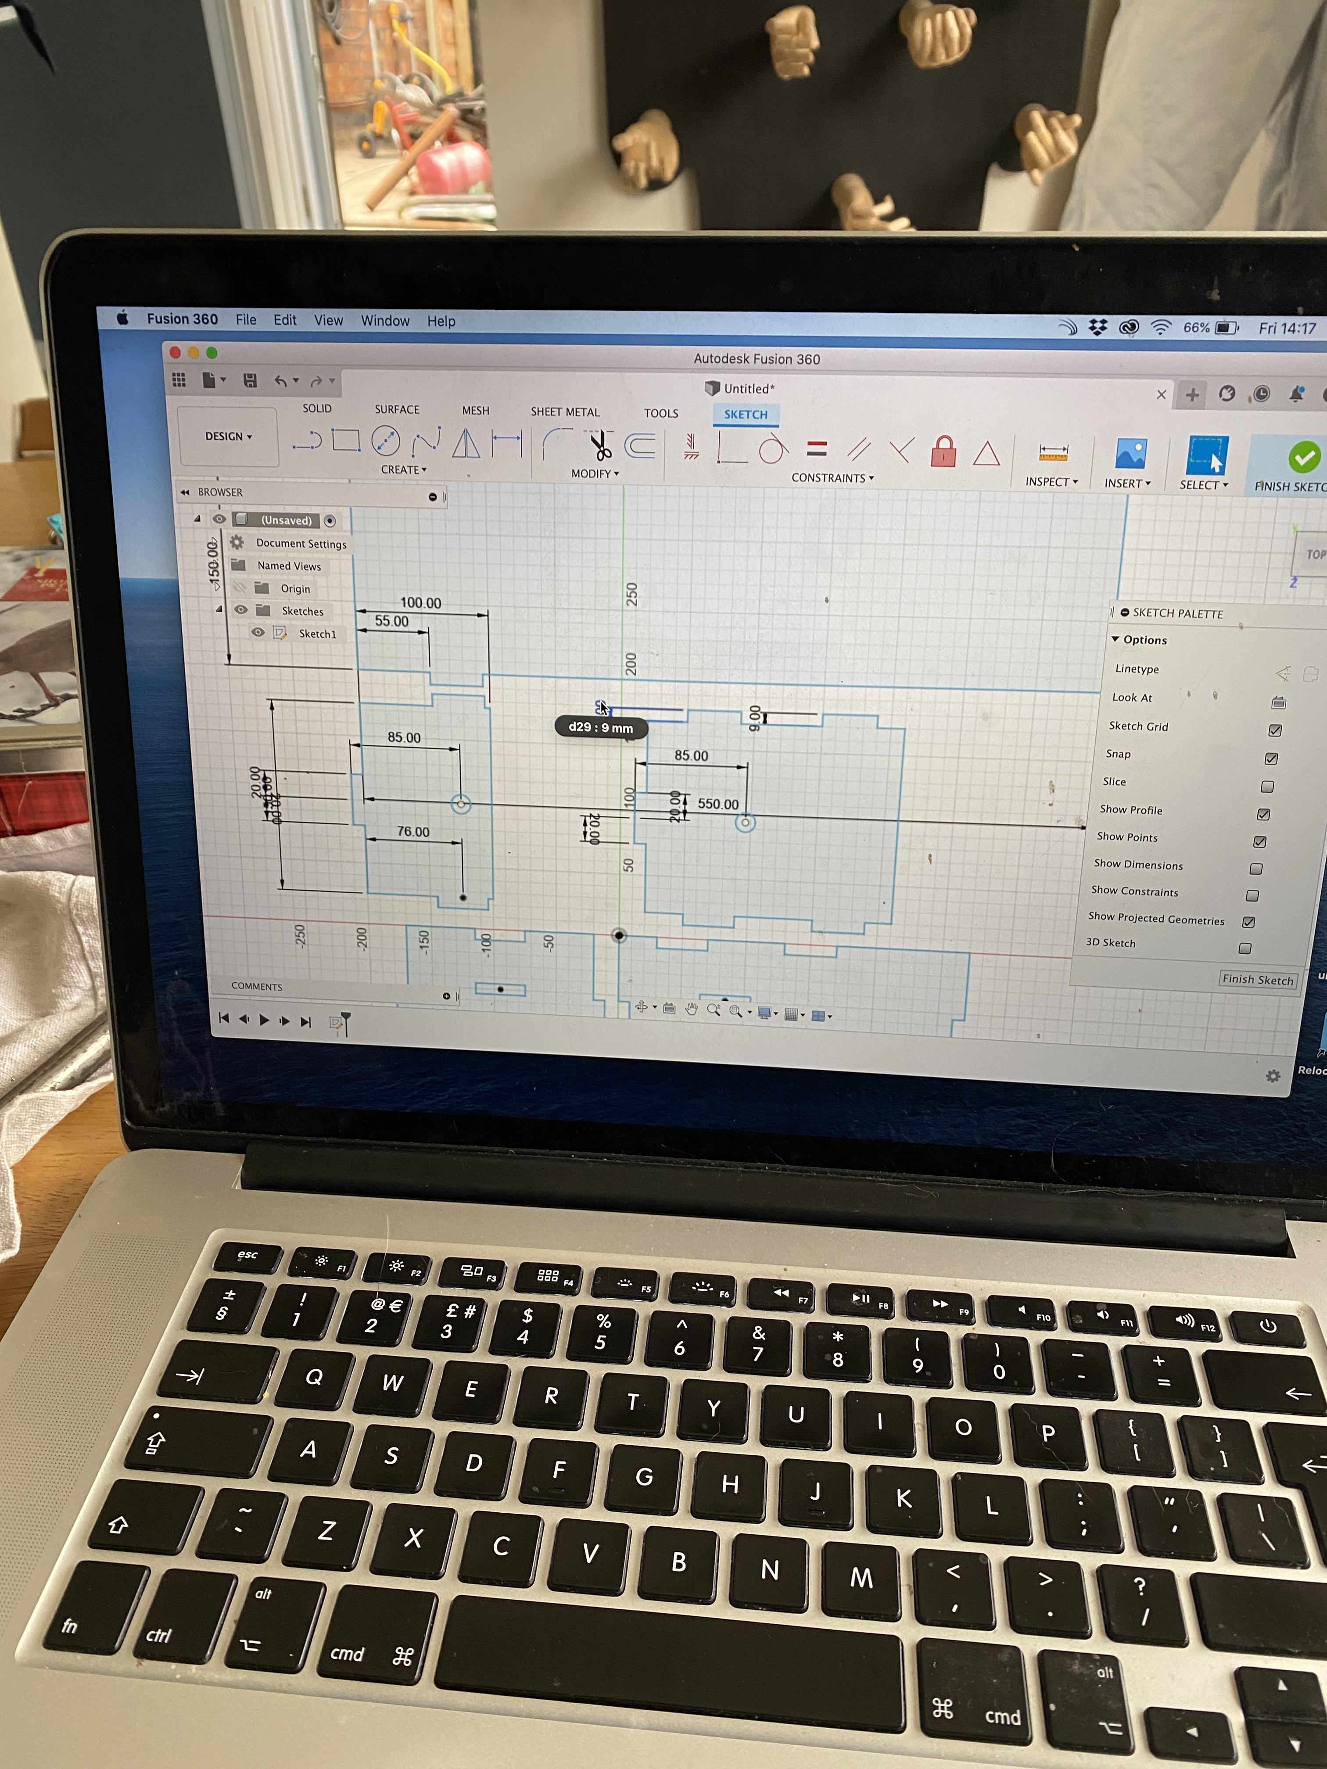Open the File menu
The height and width of the screenshot is (1769, 1327).
(246, 319)
